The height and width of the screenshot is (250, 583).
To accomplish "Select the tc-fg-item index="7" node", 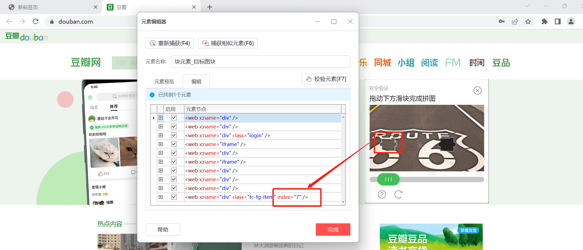I will click(x=247, y=197).
